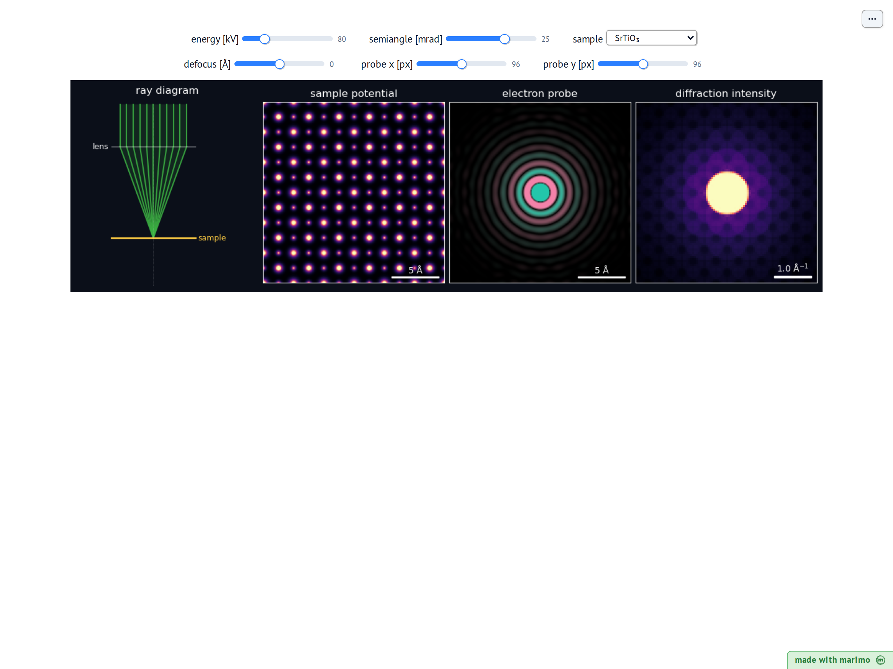This screenshot has height=669, width=893.
Task: Click the probe x [px] slider handle
Action: (x=461, y=64)
